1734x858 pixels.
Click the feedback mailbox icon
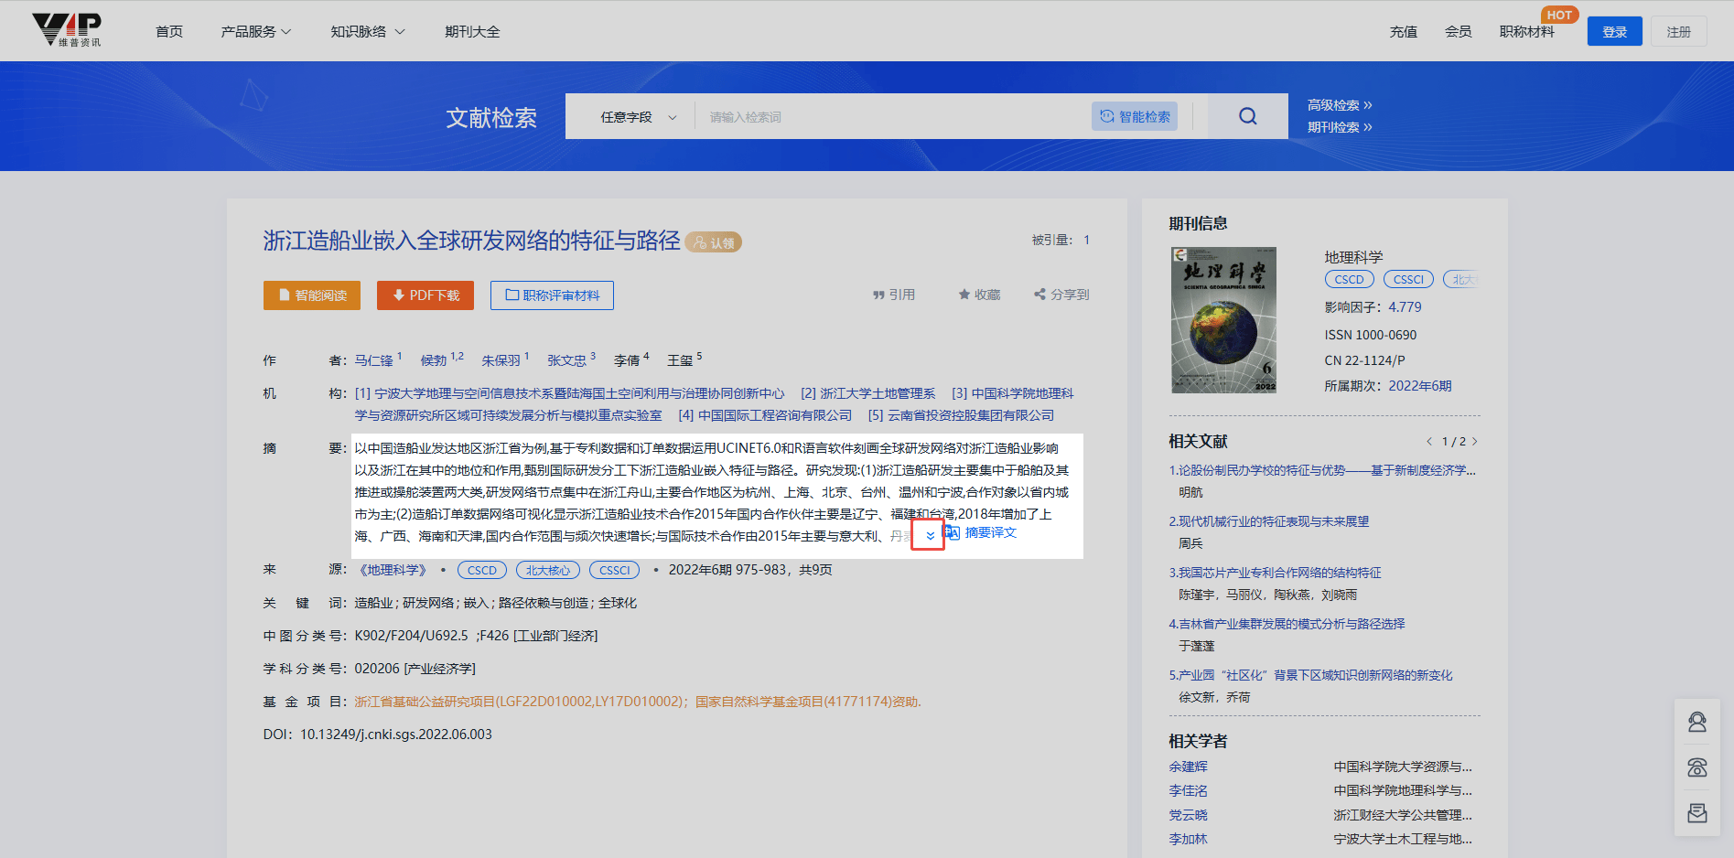coord(1697,813)
